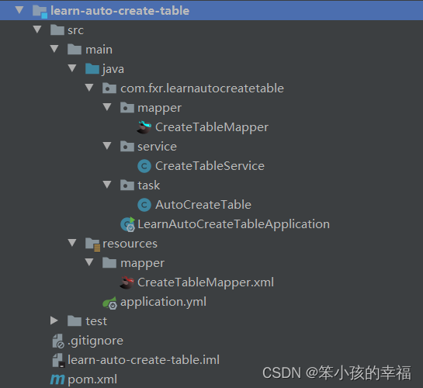Screen dimensions: 423x388
Task: Click the resources root folder icon
Action: point(92,244)
